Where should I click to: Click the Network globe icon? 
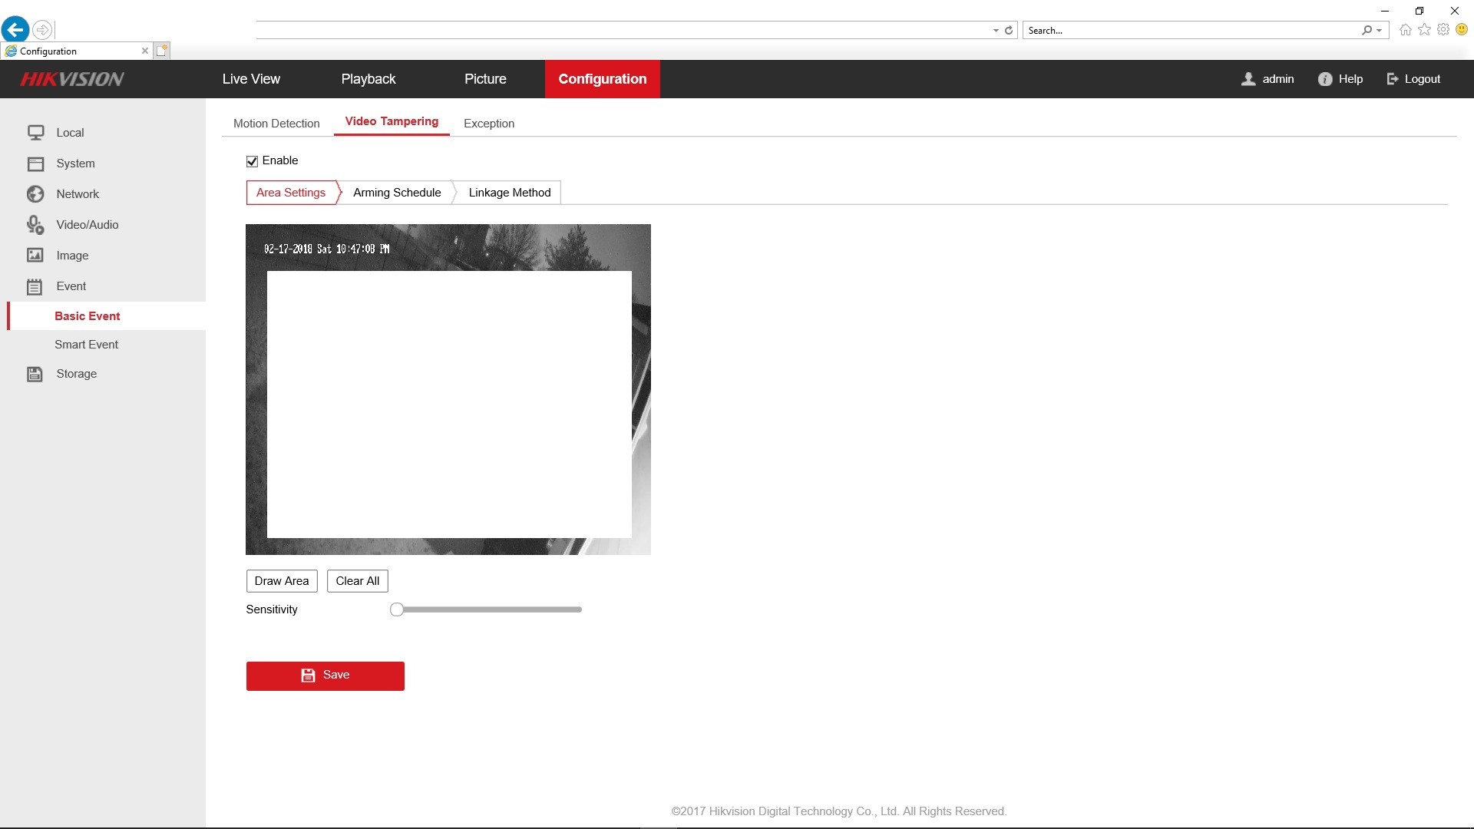point(35,194)
